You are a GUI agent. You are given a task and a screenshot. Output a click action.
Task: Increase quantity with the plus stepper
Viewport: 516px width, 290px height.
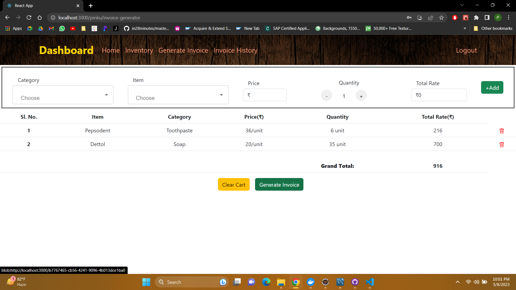(361, 95)
